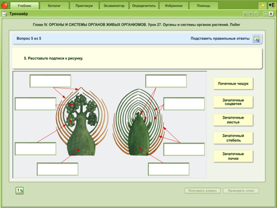The width and height of the screenshot is (277, 208).
Task: Click the insert correct answers icon
Action: (x=256, y=39)
